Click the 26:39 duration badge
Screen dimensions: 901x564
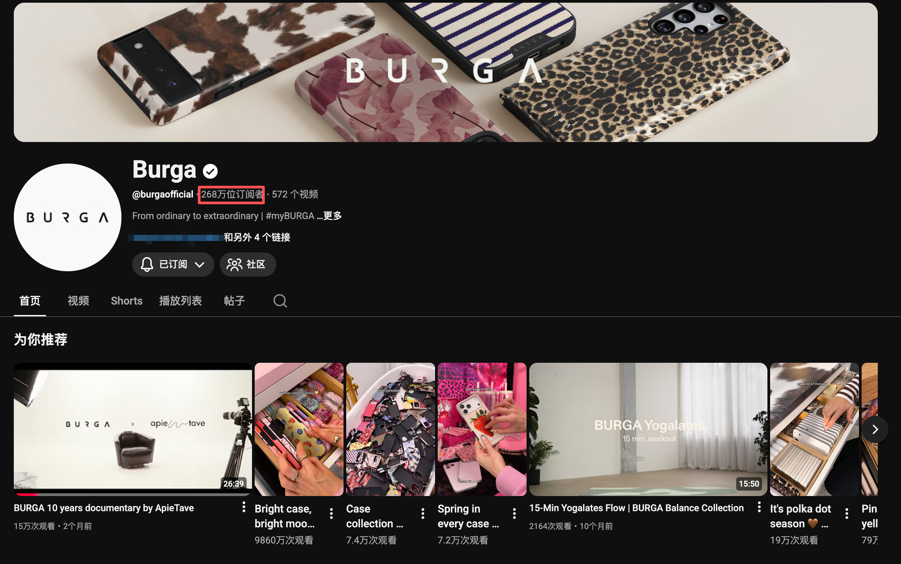[x=233, y=484]
